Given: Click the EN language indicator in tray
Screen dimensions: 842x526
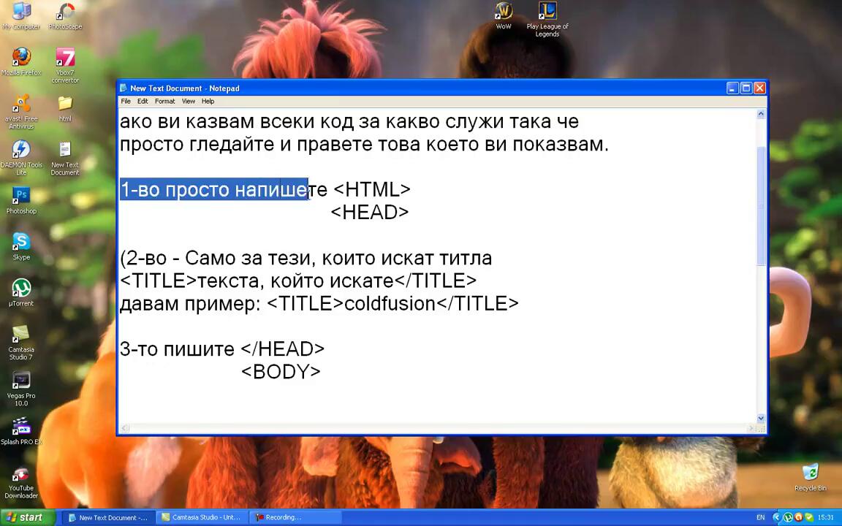Looking at the screenshot, I should coord(760,517).
